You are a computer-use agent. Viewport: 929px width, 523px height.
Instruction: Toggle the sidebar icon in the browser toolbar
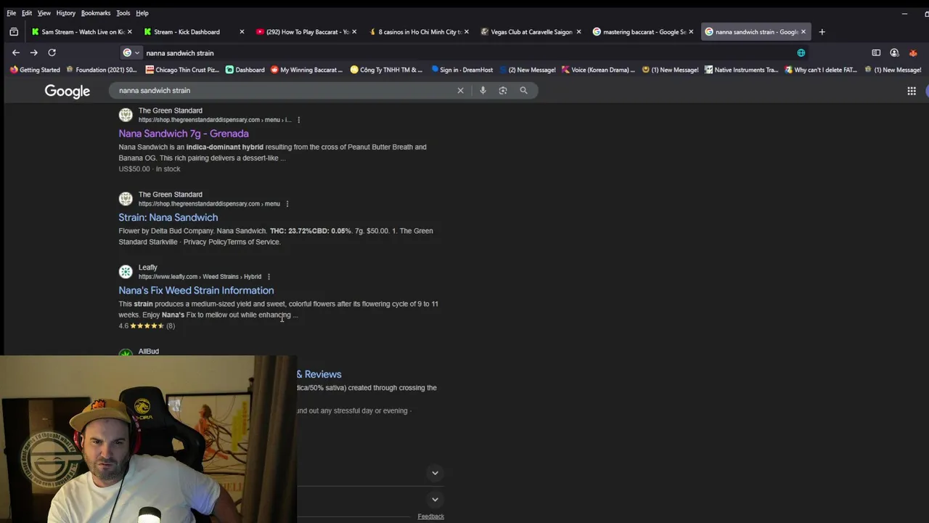pos(876,52)
